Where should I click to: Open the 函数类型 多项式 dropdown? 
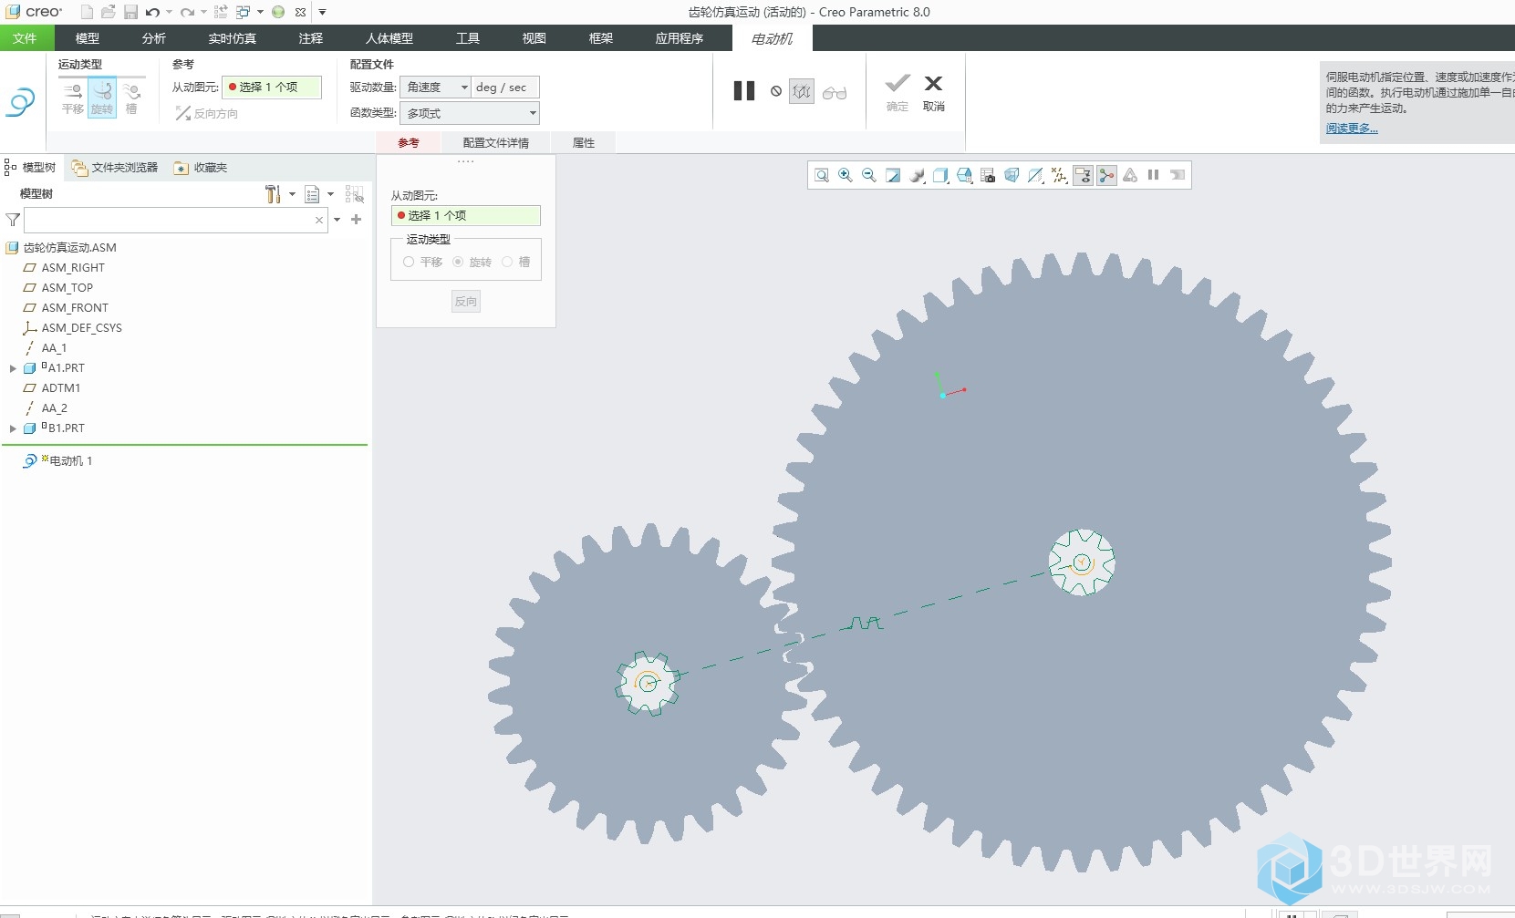click(x=470, y=113)
